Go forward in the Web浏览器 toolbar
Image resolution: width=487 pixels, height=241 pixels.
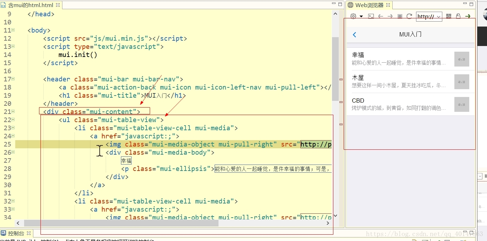390,16
